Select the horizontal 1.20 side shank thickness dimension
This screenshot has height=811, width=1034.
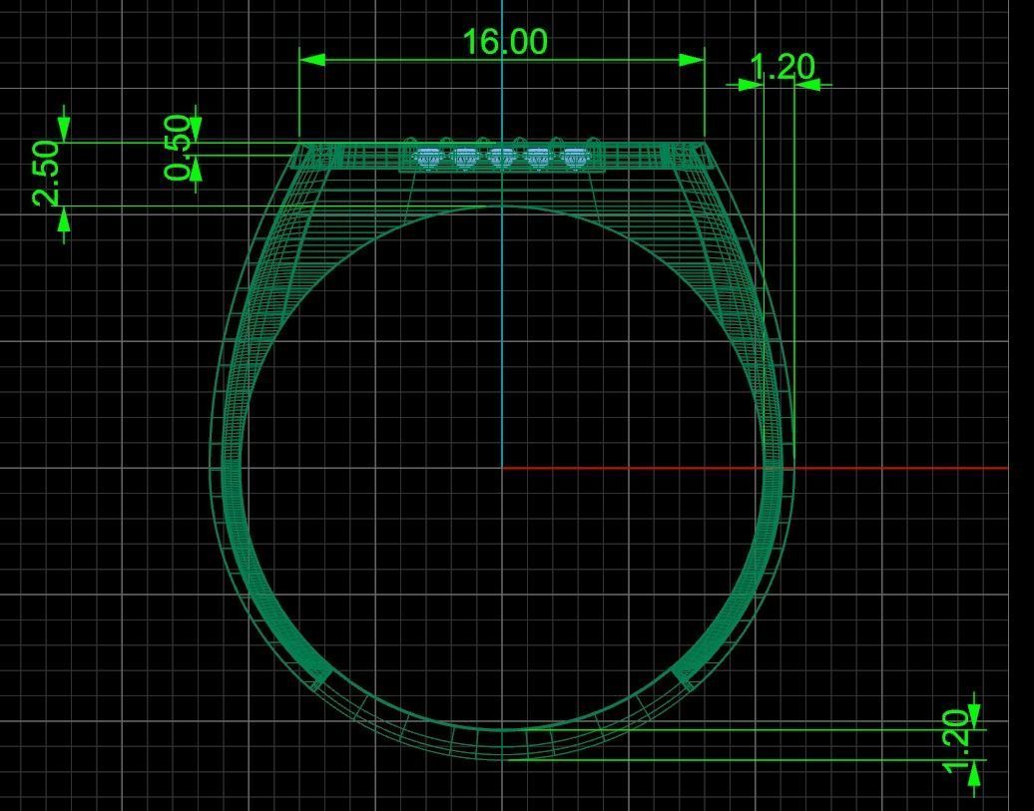pos(782,67)
